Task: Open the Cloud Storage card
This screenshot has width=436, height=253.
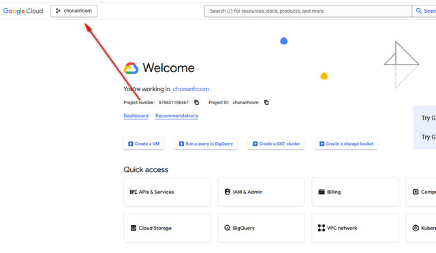Action: pos(167,228)
